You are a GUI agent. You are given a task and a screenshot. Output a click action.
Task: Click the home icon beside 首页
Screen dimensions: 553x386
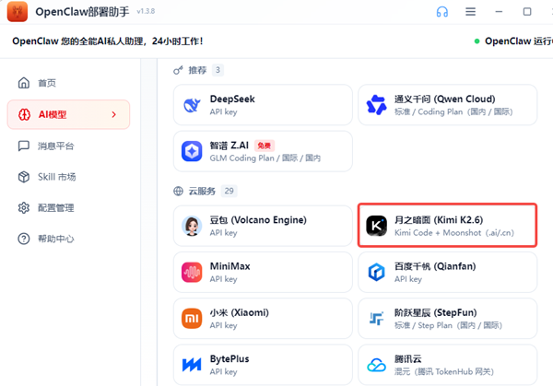click(x=24, y=83)
